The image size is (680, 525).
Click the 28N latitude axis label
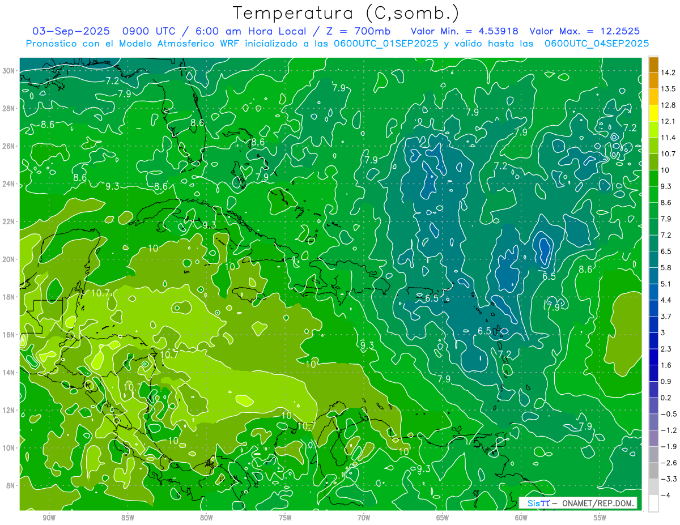tap(10, 108)
